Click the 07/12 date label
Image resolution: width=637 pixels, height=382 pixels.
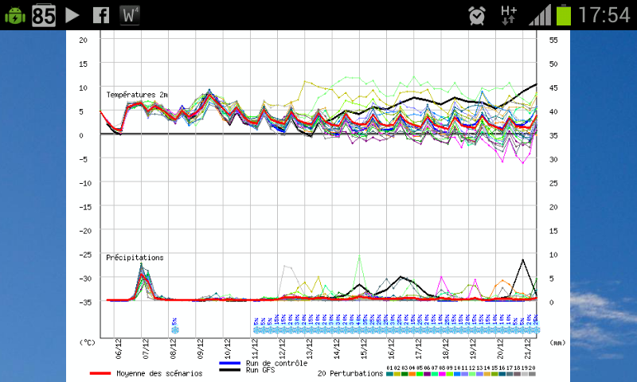pos(146,349)
